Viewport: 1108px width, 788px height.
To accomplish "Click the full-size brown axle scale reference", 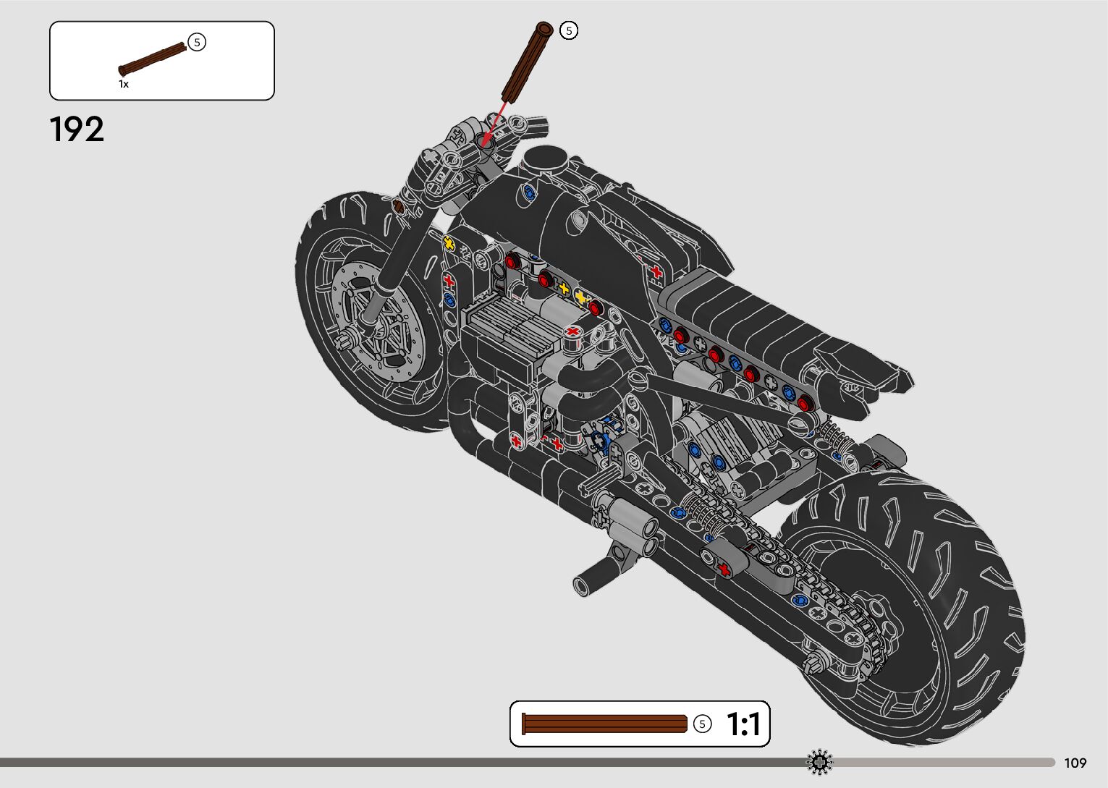I will click(604, 724).
